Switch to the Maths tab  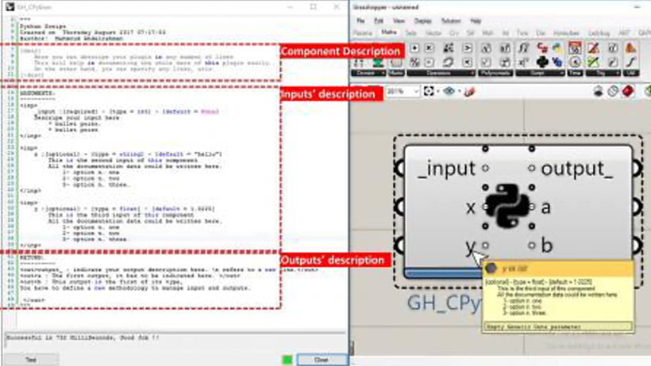pyautogui.click(x=389, y=32)
